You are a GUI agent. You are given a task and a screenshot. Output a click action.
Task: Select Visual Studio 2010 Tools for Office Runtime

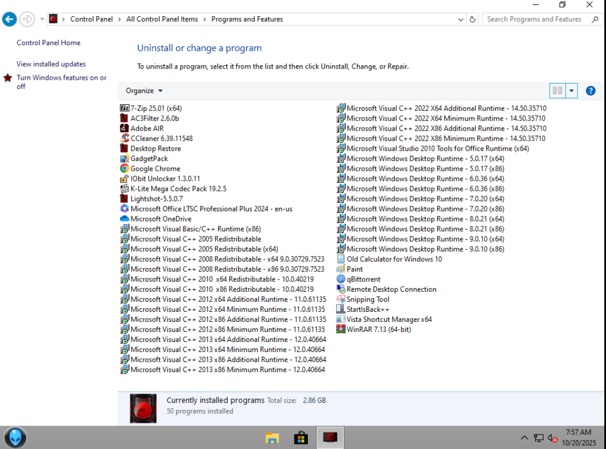click(433, 148)
